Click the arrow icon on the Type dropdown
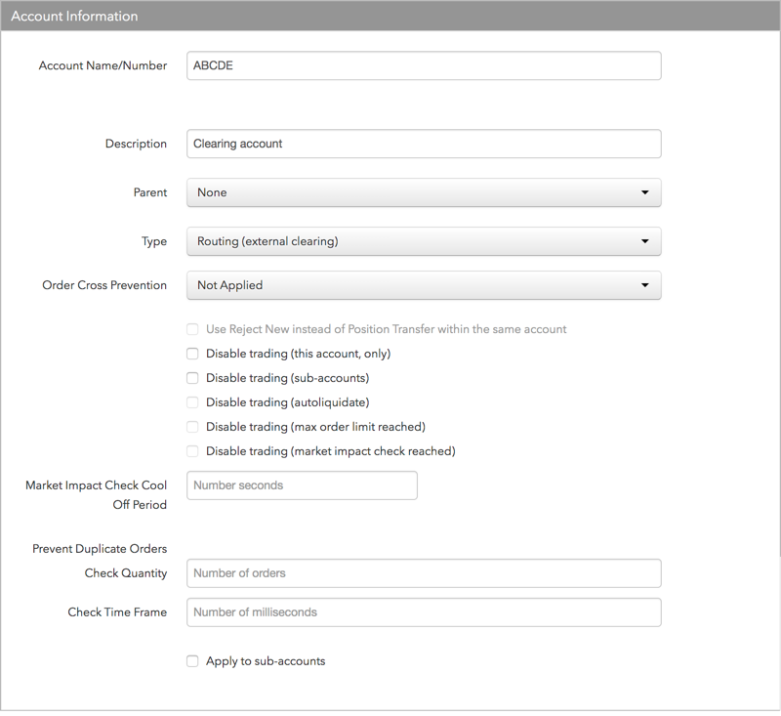This screenshot has height=716, width=781. coord(645,241)
